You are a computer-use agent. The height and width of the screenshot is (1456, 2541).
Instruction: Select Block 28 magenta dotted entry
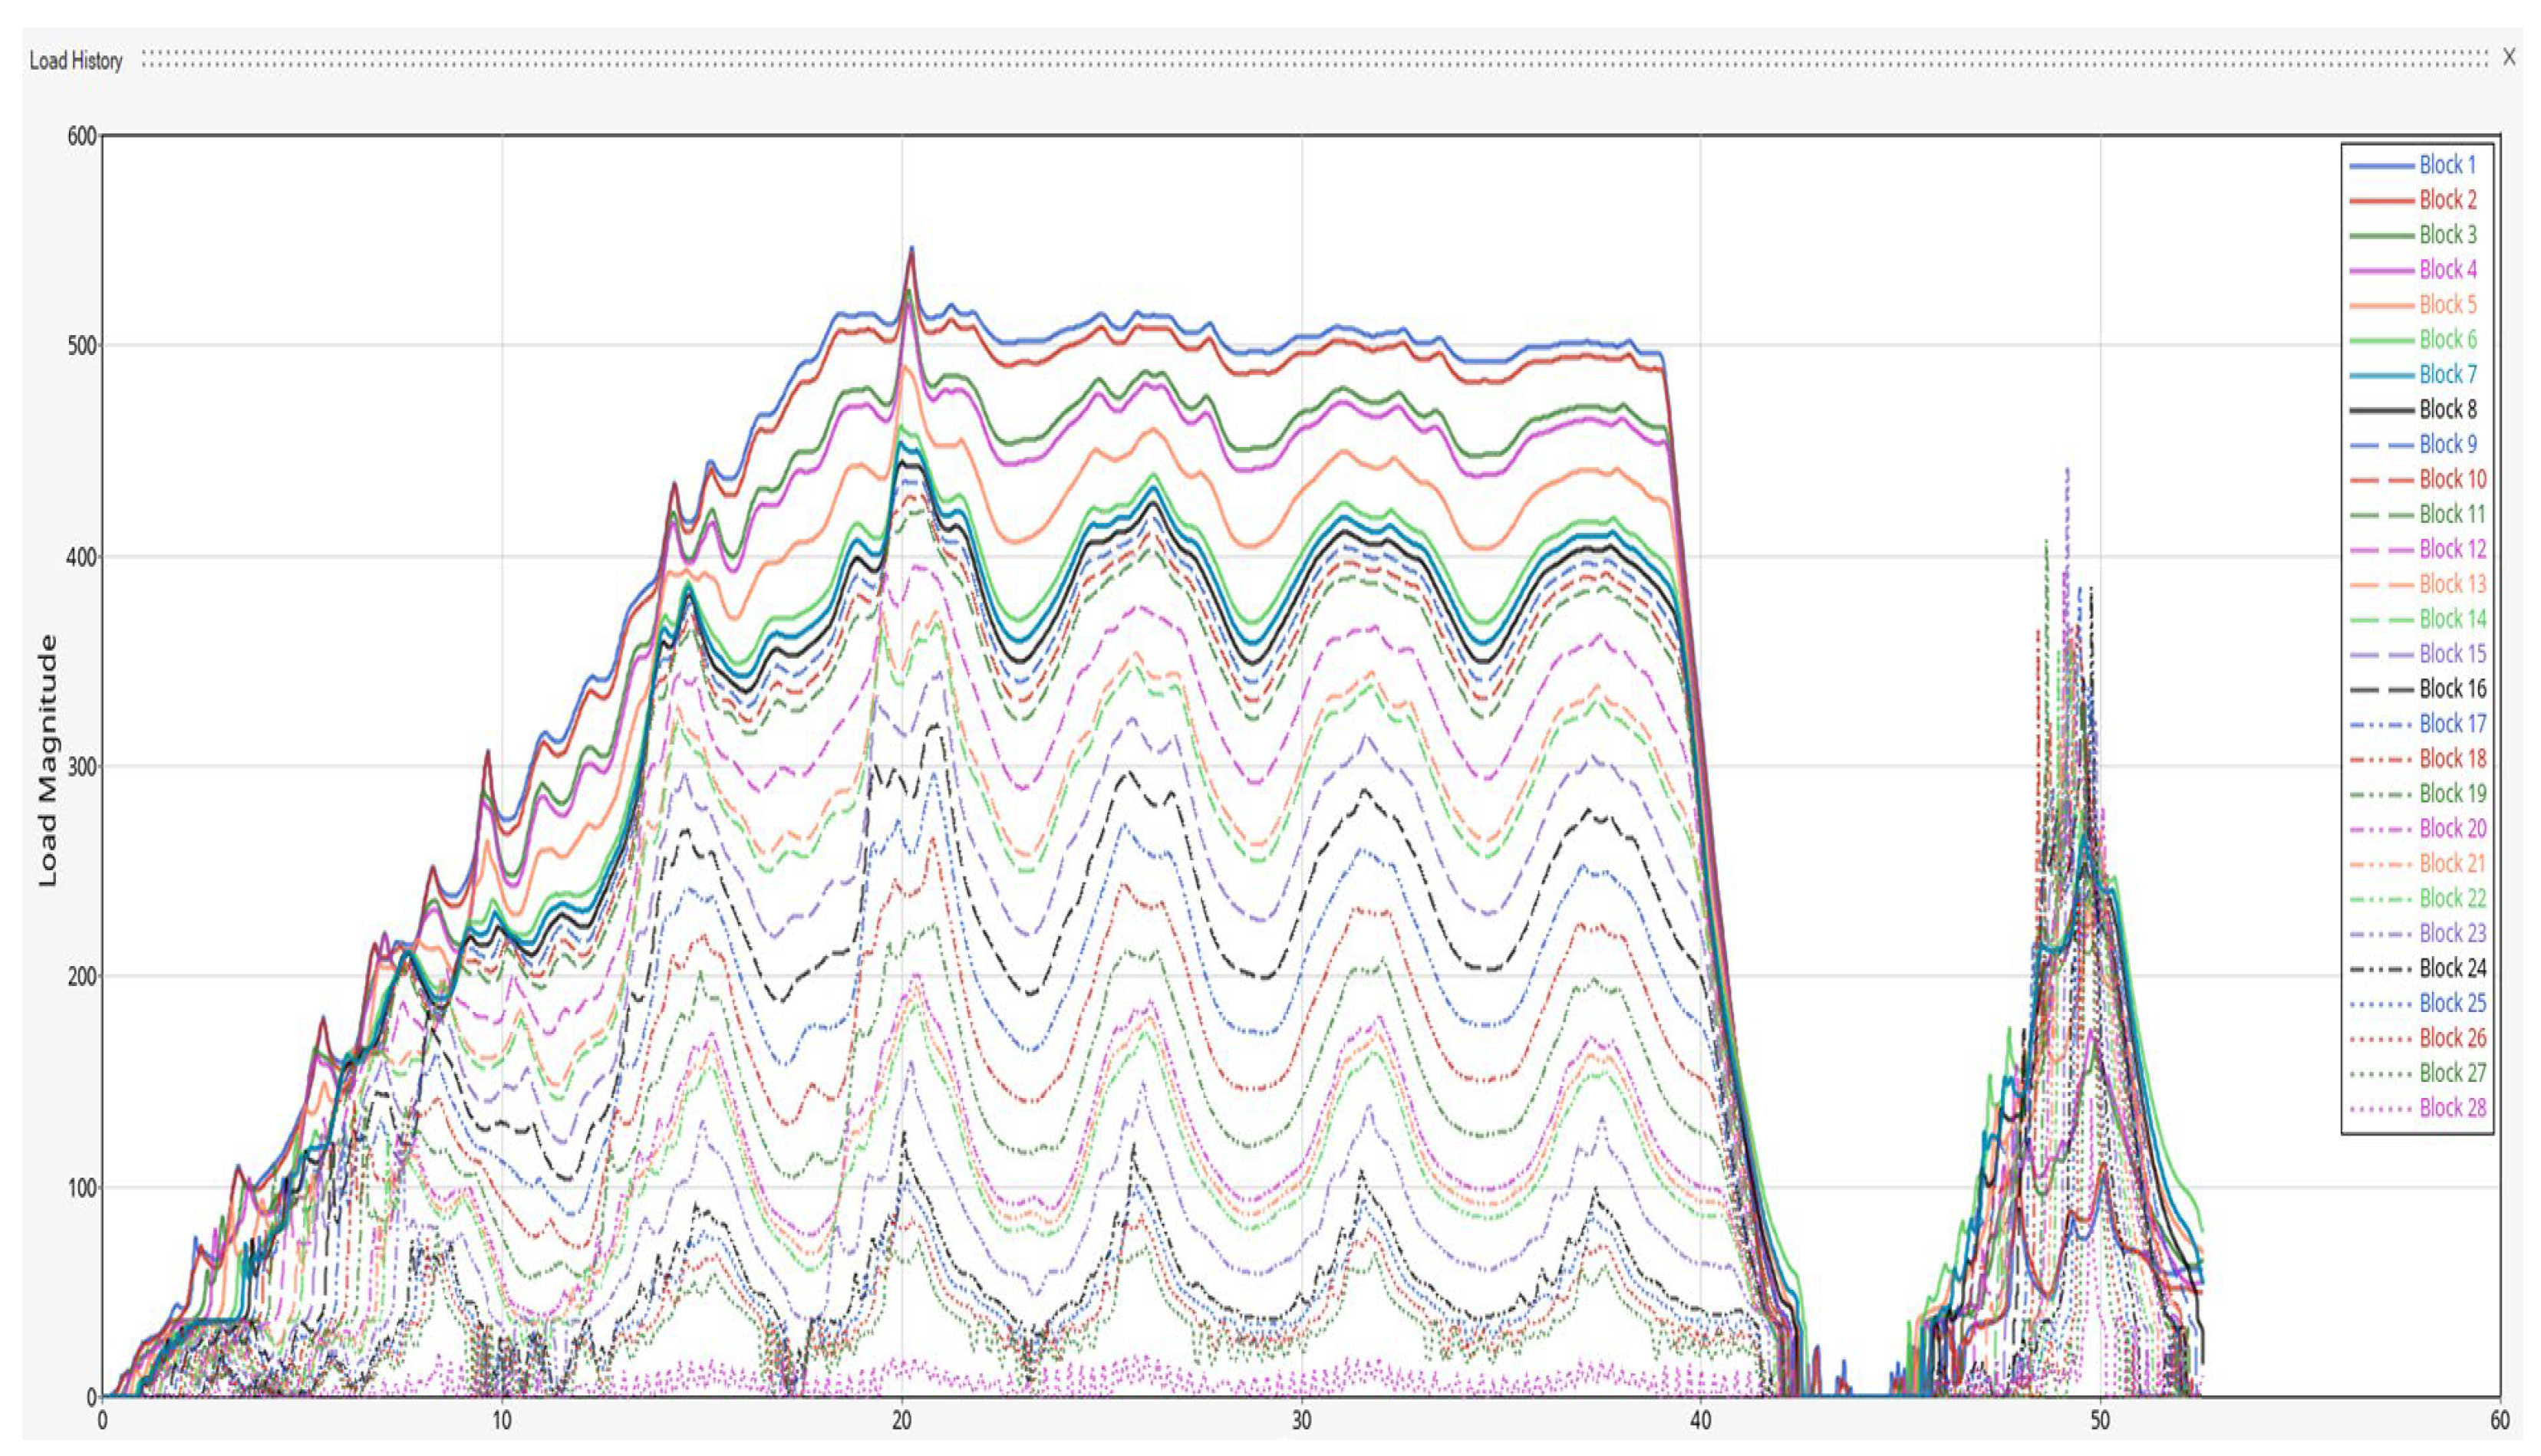tap(2452, 1108)
